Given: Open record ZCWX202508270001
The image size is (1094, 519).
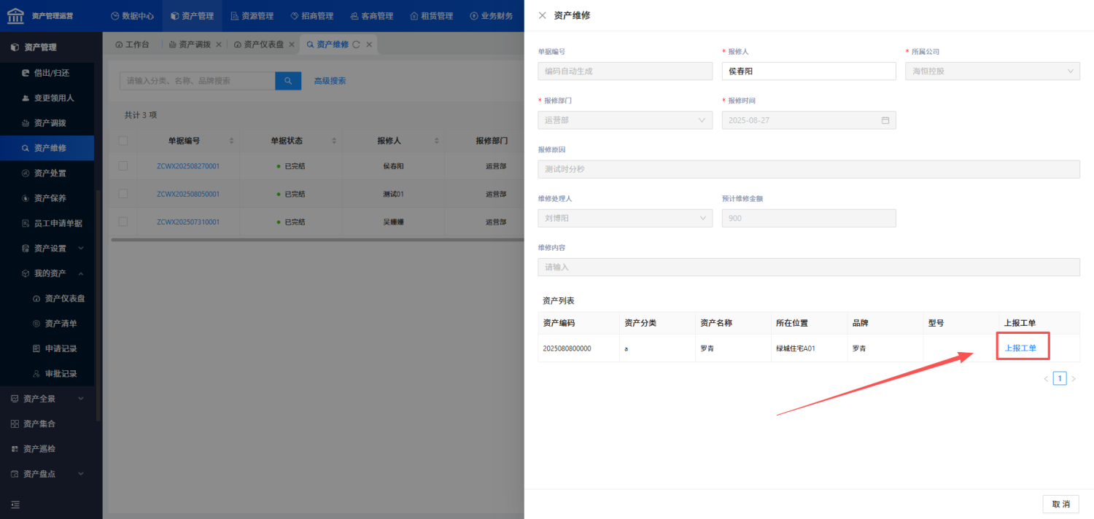Looking at the screenshot, I should tap(188, 166).
